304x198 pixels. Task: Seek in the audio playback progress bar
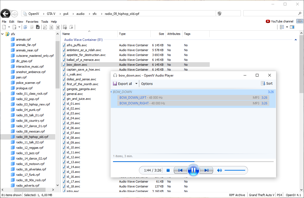[193, 161]
